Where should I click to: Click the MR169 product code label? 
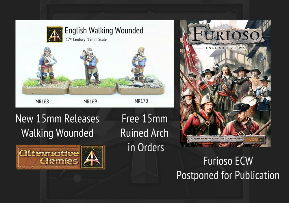[x=90, y=101]
